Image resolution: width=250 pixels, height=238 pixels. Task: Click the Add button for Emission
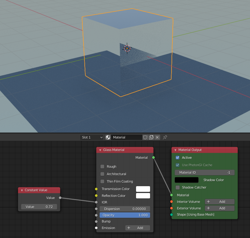(x=138, y=228)
